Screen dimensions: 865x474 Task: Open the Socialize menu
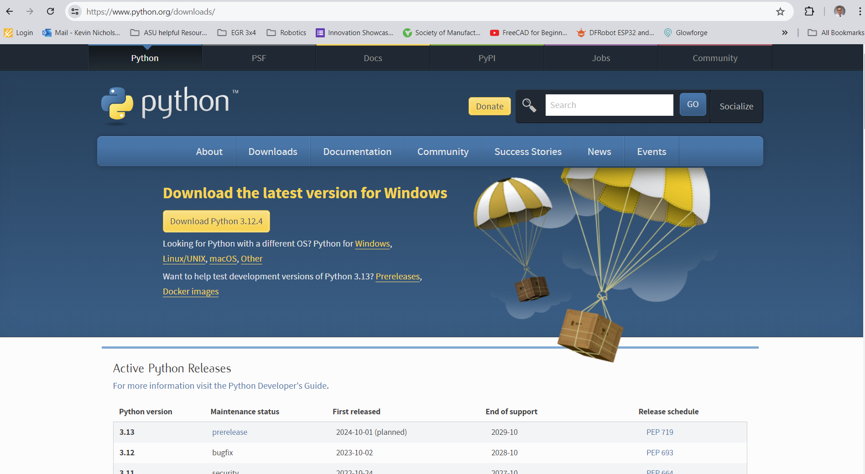[x=736, y=106]
